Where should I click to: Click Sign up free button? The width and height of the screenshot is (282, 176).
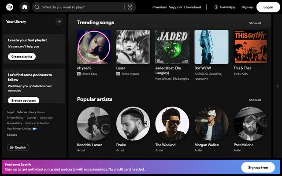tap(258, 167)
